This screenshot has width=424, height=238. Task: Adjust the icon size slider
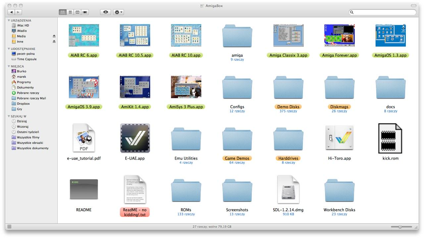click(400, 227)
